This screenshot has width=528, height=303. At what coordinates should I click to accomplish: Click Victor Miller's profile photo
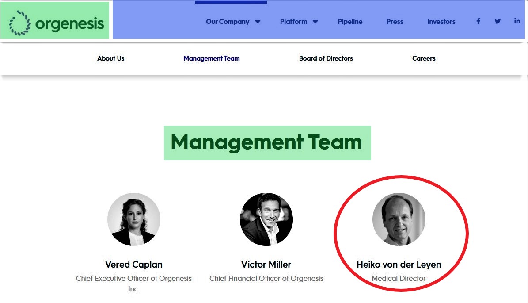pyautogui.click(x=266, y=219)
